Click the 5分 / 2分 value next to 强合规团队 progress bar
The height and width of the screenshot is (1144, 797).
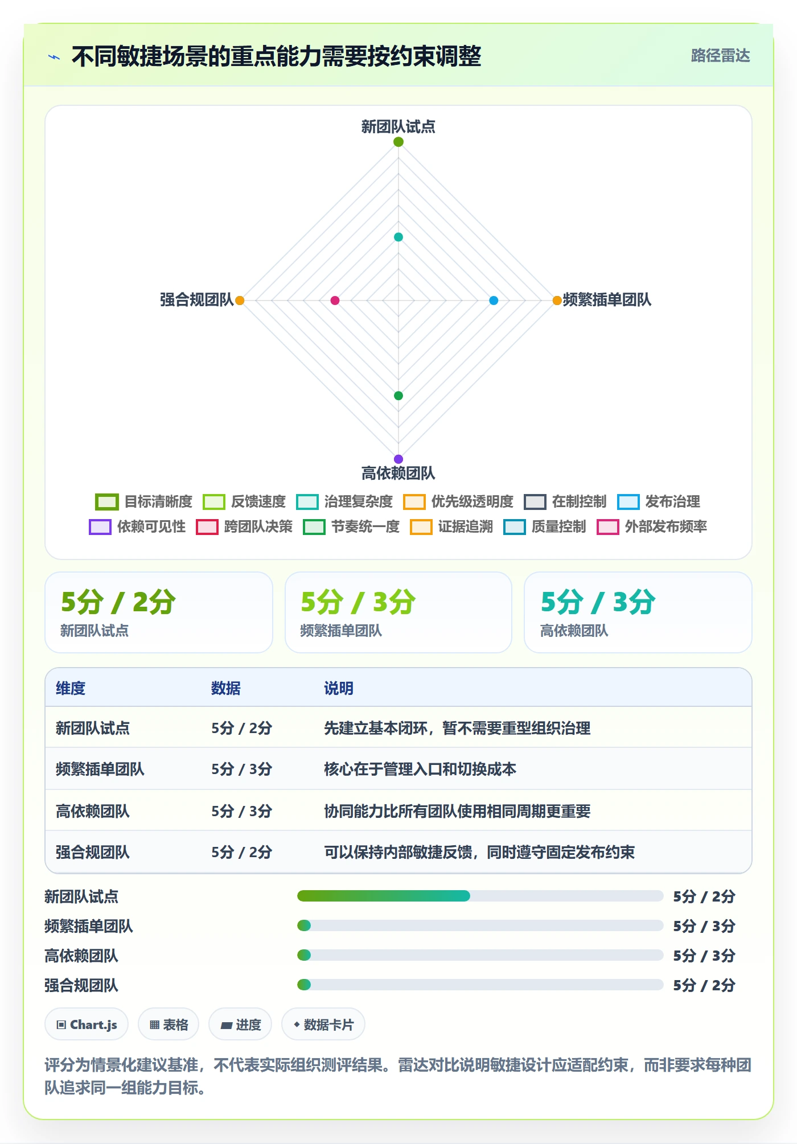point(704,985)
